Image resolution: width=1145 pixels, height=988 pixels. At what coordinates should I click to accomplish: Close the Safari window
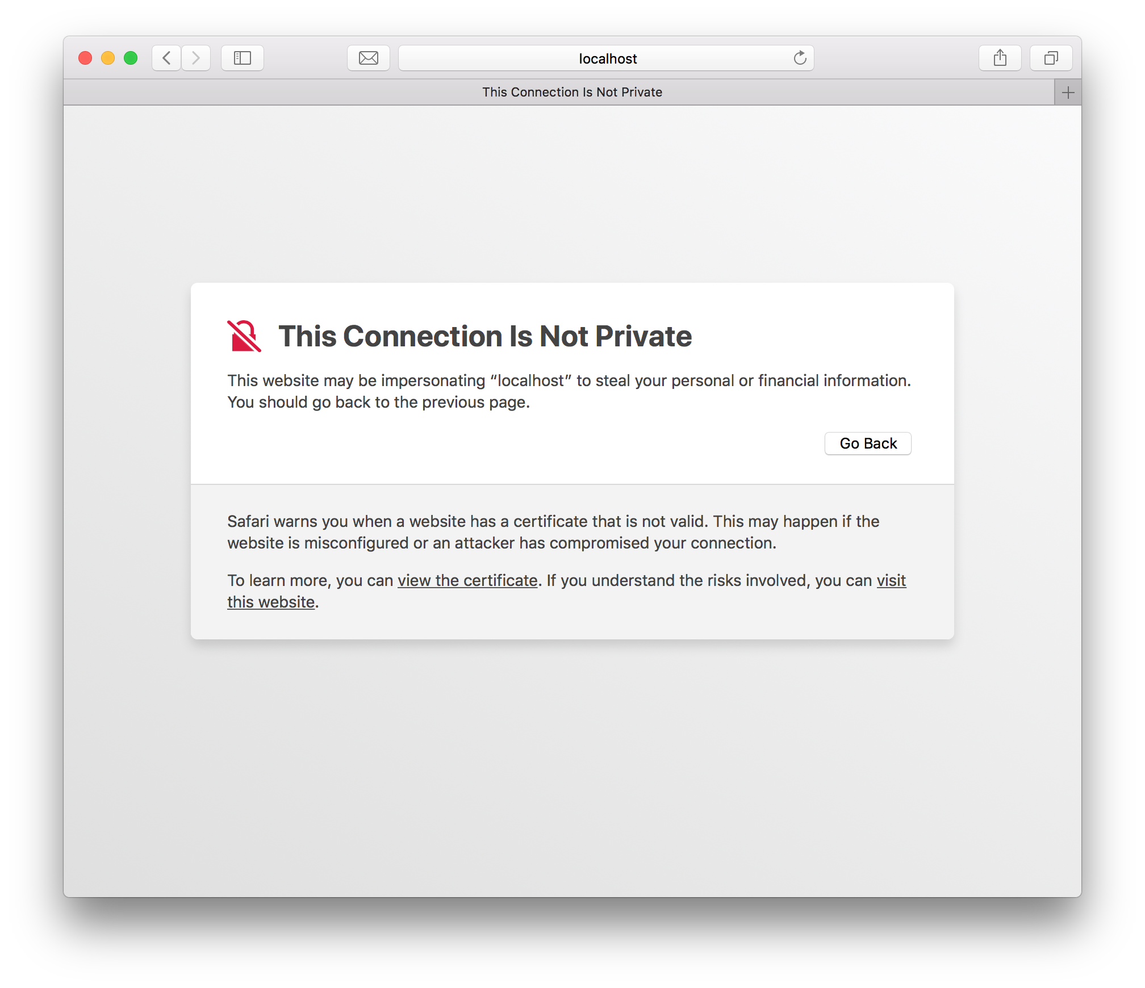[x=85, y=58]
